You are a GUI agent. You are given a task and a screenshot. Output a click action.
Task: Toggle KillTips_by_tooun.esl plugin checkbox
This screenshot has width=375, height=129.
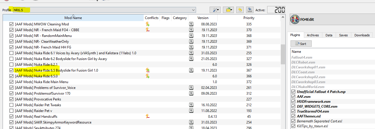pyautogui.click(x=293, y=126)
